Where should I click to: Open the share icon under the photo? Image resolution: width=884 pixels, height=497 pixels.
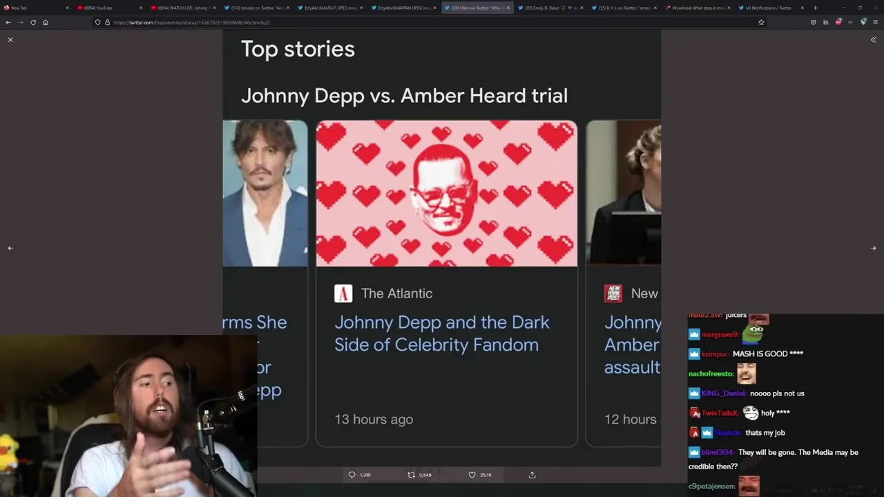(532, 475)
